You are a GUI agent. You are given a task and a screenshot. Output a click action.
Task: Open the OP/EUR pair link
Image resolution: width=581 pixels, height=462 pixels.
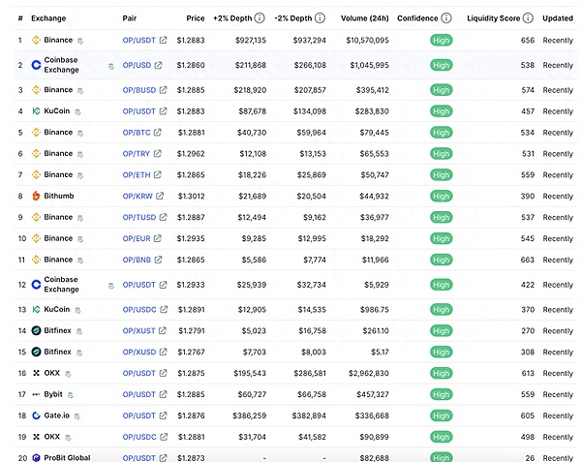[x=138, y=238]
